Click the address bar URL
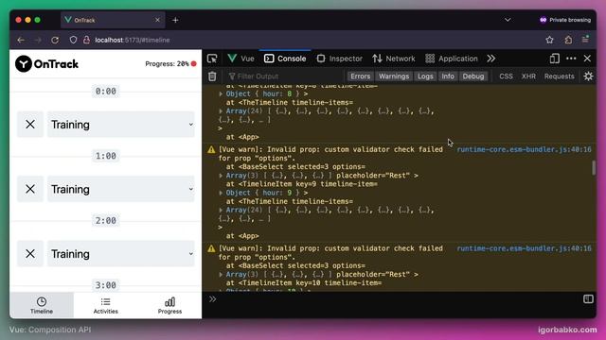Viewport: 606px width, 340px height. coord(133,40)
